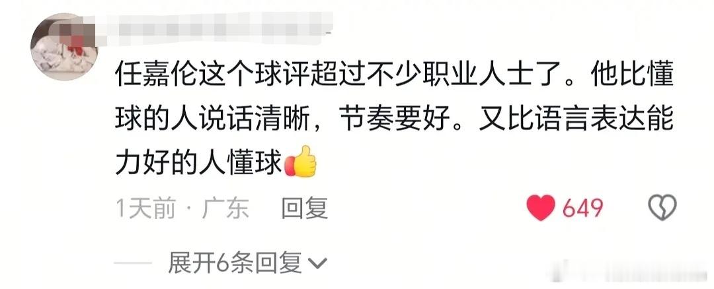Open the commenter's round avatar
The image size is (714, 289).
64,48
